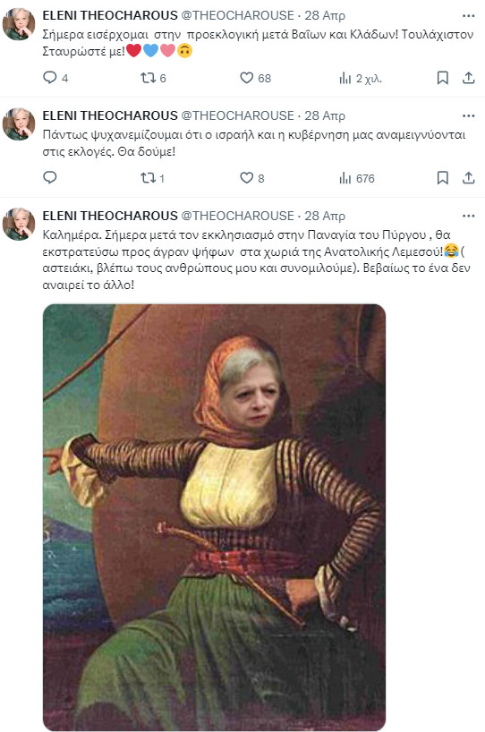Screen dimensions: 485x732
Task: Open the 28 Απρ timestamp on third tweet
Action: tap(325, 216)
